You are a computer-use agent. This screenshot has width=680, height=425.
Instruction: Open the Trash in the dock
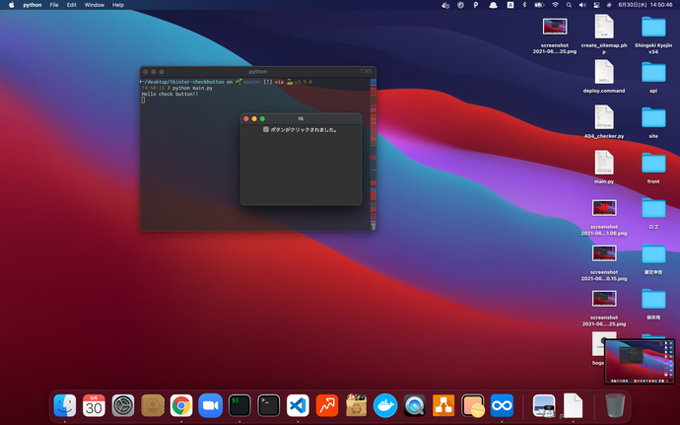(614, 404)
